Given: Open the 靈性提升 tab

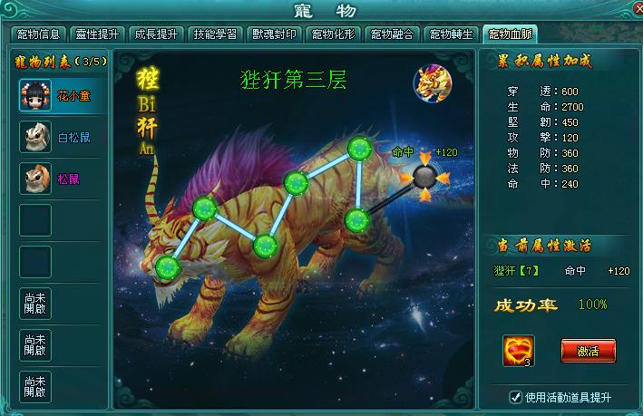Looking at the screenshot, I should click(x=97, y=34).
